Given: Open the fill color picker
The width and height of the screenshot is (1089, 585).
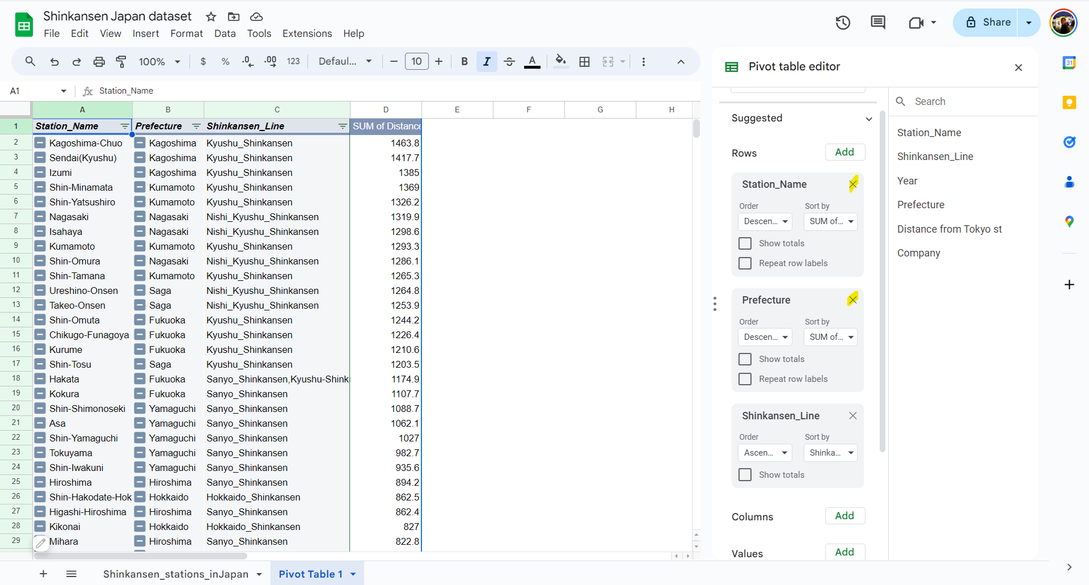Looking at the screenshot, I should tap(560, 61).
